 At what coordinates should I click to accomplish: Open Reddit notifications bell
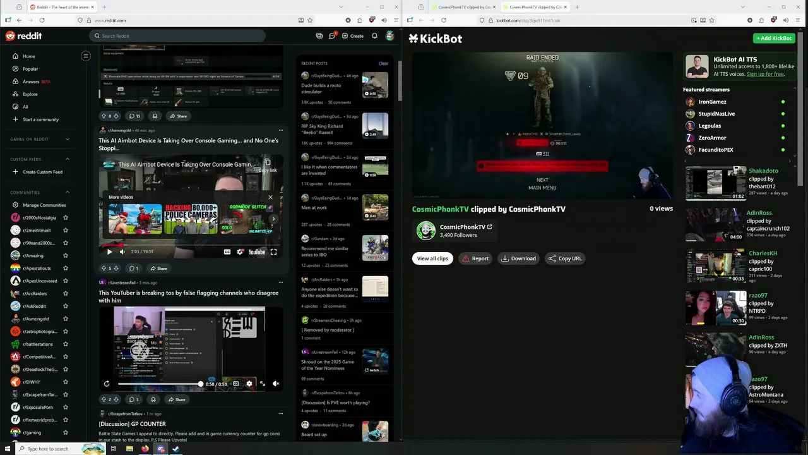pos(374,36)
